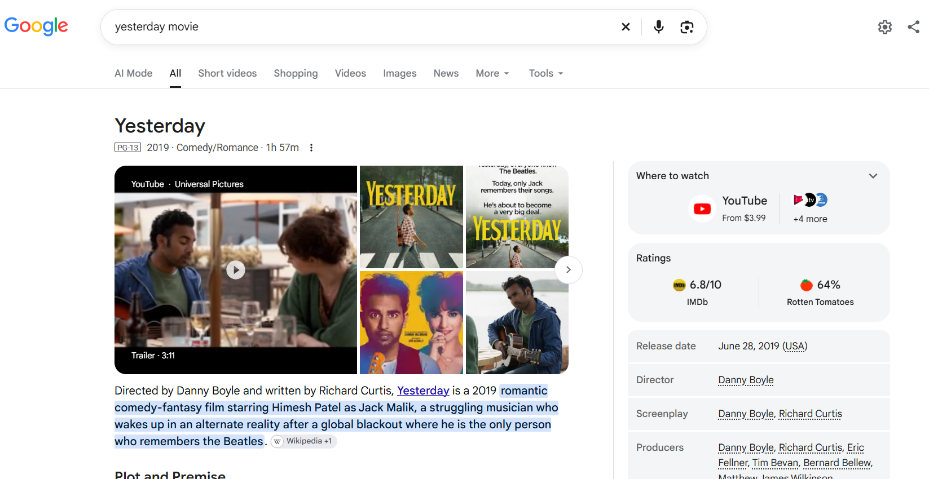Click the share icon at top right
Image resolution: width=929 pixels, height=479 pixels.
(914, 27)
